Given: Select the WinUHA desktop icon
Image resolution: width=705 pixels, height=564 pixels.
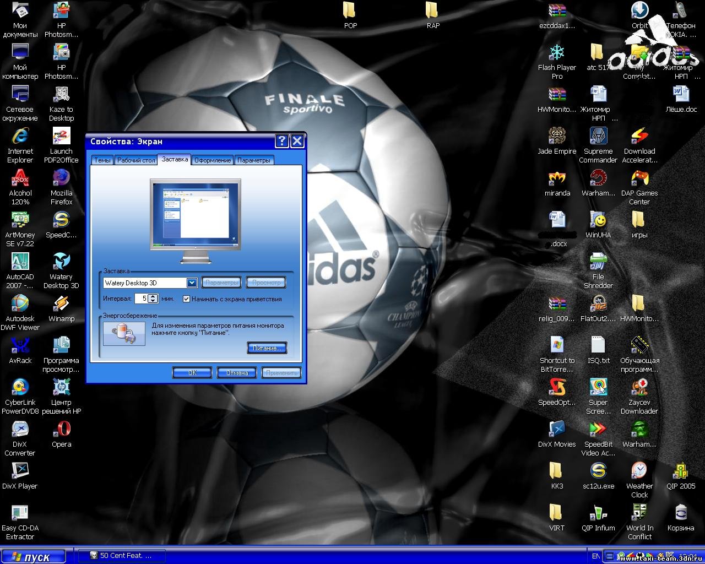Looking at the screenshot, I should (598, 225).
